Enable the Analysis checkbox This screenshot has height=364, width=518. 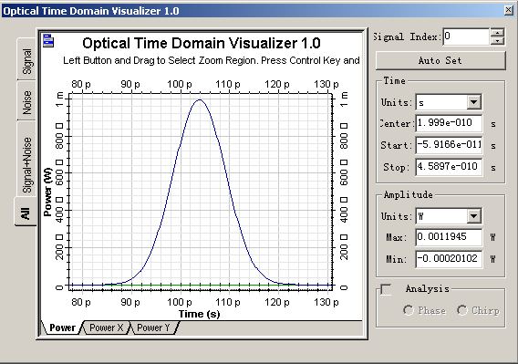point(386,289)
